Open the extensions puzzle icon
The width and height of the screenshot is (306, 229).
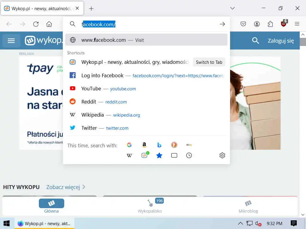click(x=270, y=24)
